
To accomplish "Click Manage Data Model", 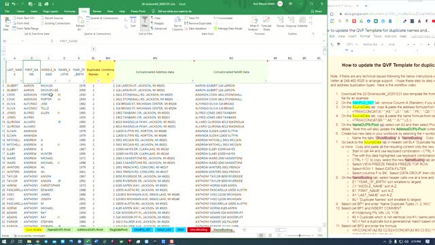I will coord(228,29).
